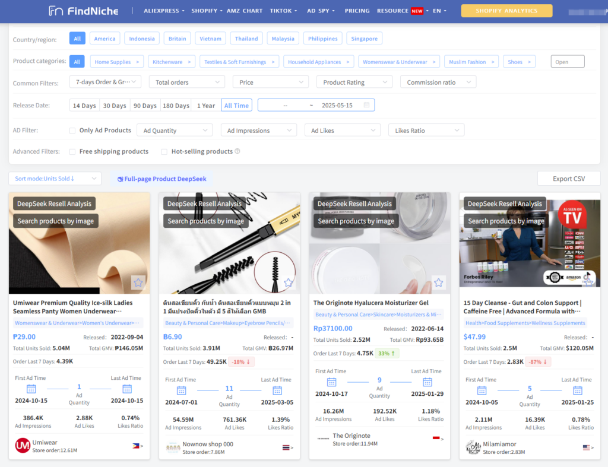Open the Price filter dropdown

(271, 82)
